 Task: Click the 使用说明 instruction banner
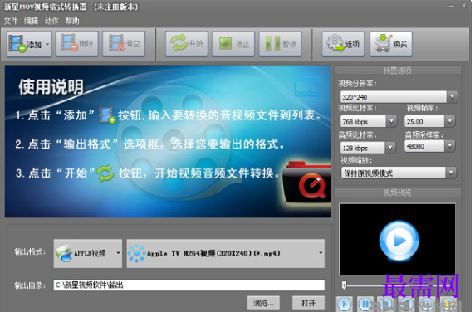(x=168, y=141)
